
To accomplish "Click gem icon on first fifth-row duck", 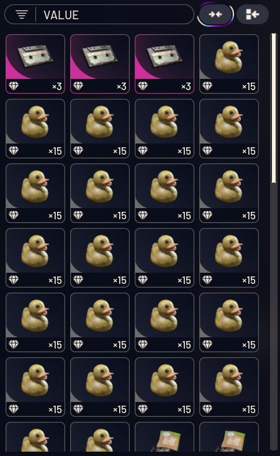I will [x=14, y=344].
